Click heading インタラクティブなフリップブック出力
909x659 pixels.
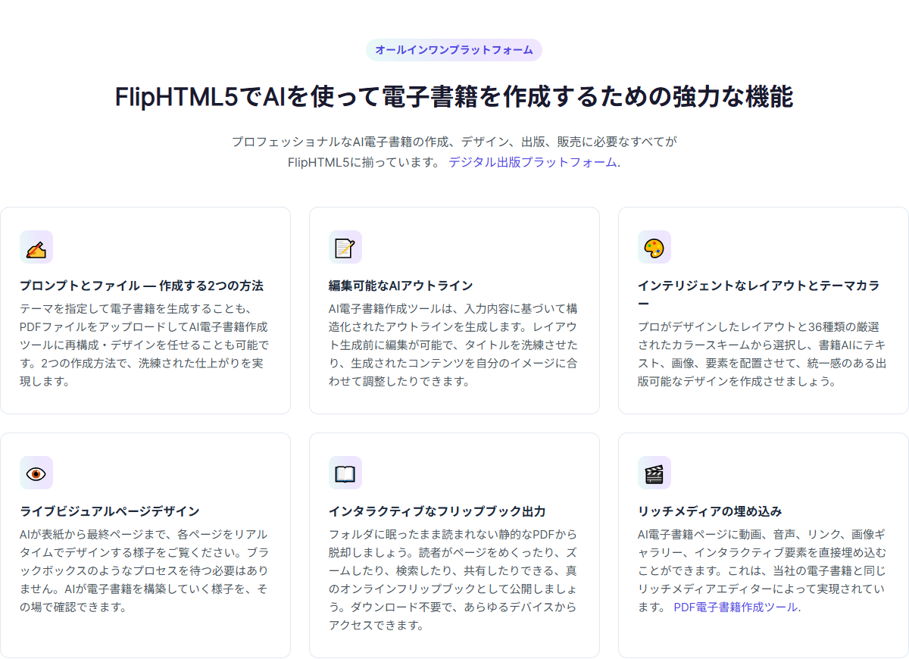437,511
